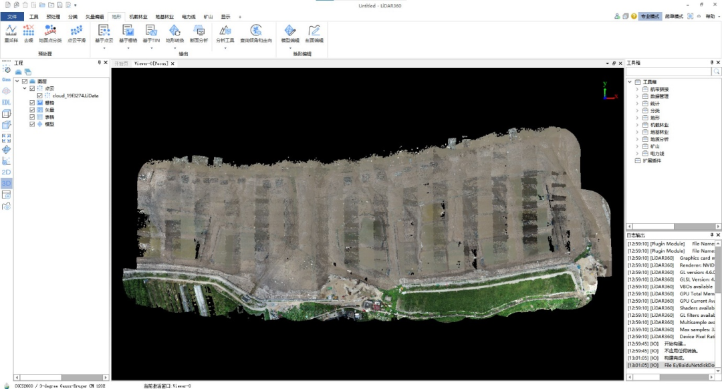The height and width of the screenshot is (389, 722).
Task: Click the yellow help question mark icon
Action: 634,17
